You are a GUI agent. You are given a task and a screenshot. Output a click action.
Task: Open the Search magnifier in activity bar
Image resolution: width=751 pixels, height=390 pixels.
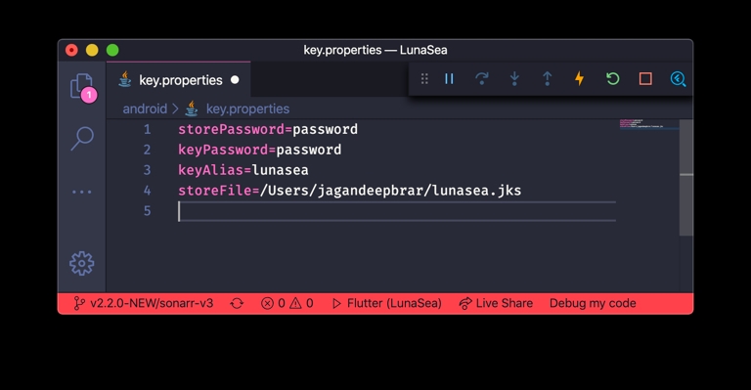click(82, 138)
